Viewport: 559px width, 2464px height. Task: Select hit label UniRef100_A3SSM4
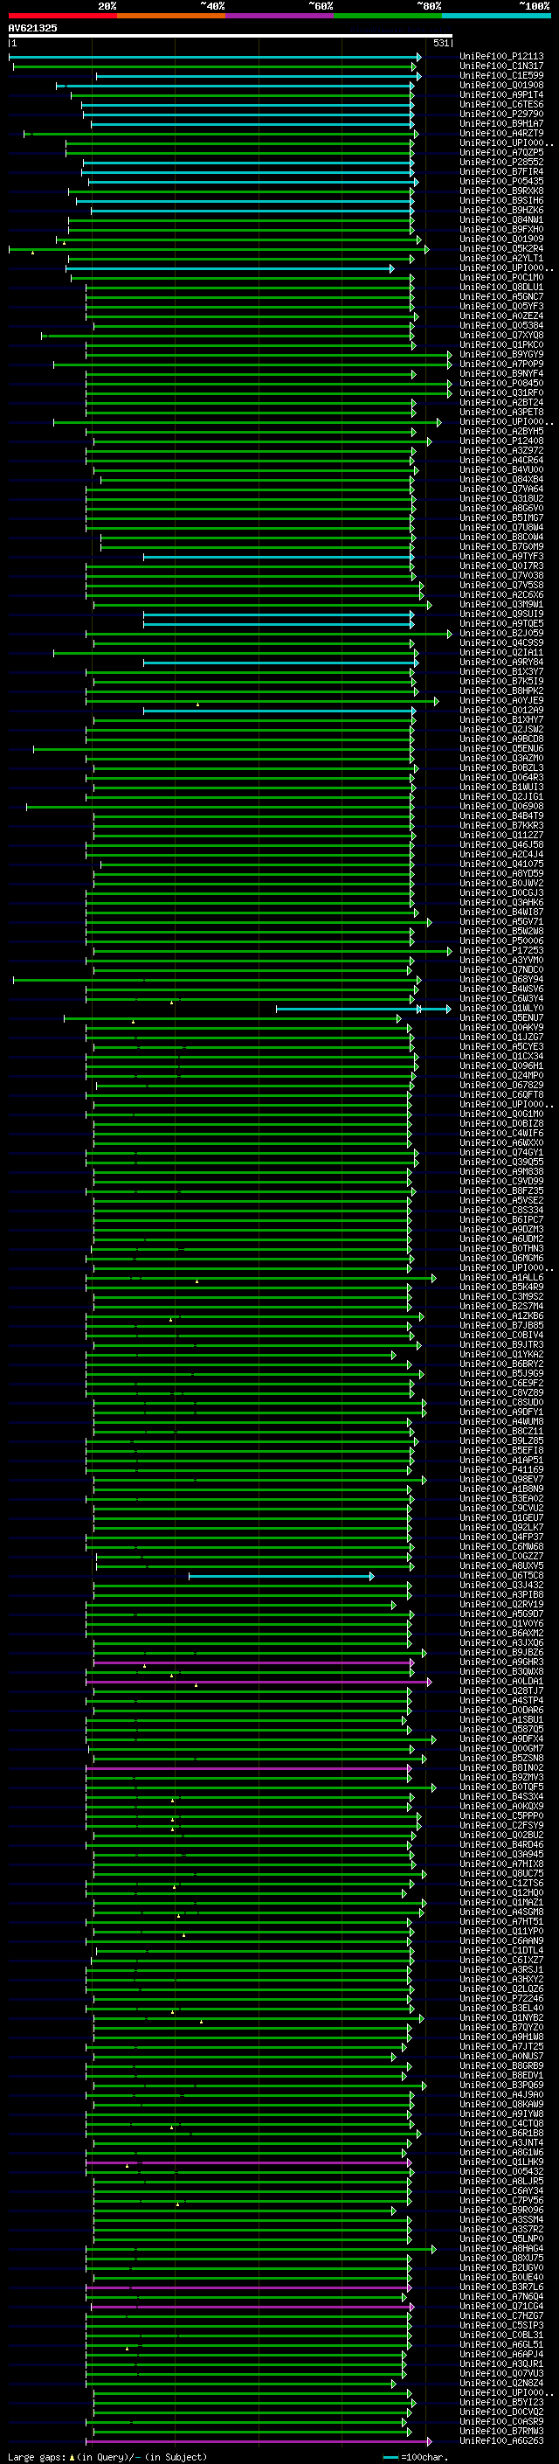pyautogui.click(x=501, y=2219)
